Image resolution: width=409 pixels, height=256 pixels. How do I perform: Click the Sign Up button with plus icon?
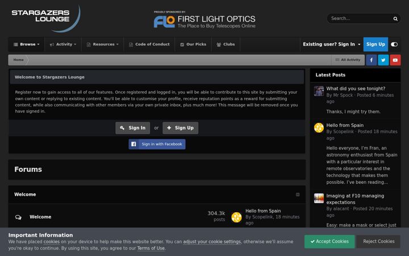click(180, 128)
